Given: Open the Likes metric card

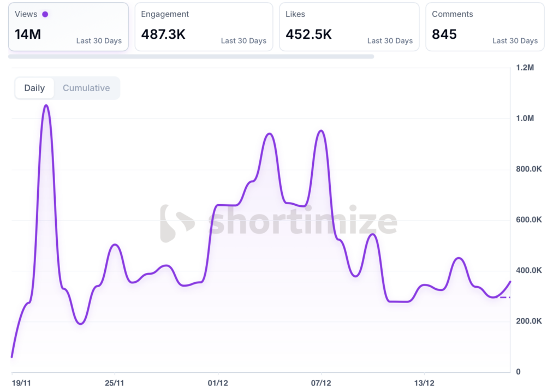Looking at the screenshot, I should 349,27.
